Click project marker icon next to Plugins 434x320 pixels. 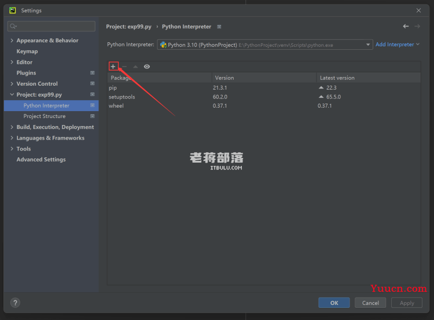pyautogui.click(x=93, y=73)
